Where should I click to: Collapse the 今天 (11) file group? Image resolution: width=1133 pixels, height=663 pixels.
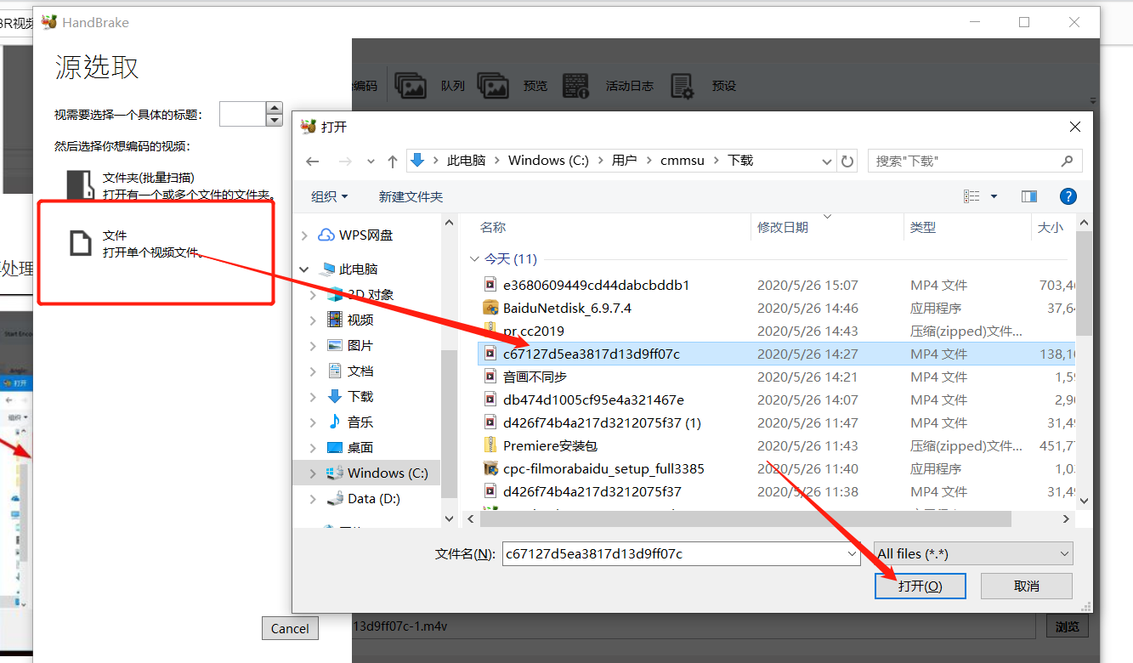[x=473, y=258]
